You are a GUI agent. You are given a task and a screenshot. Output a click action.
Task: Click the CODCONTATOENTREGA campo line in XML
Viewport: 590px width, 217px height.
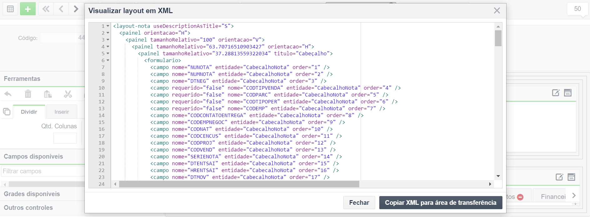(x=257, y=115)
